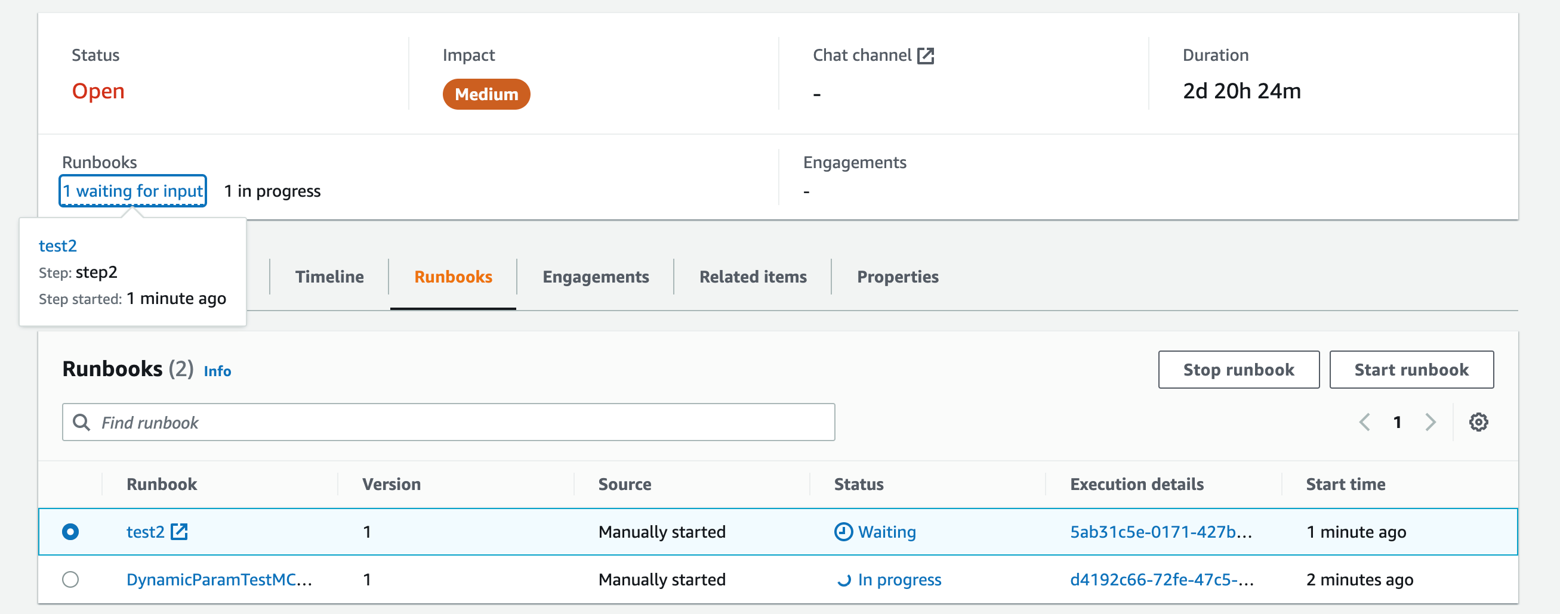
Task: Switch to the Timeline tab
Action: (329, 277)
